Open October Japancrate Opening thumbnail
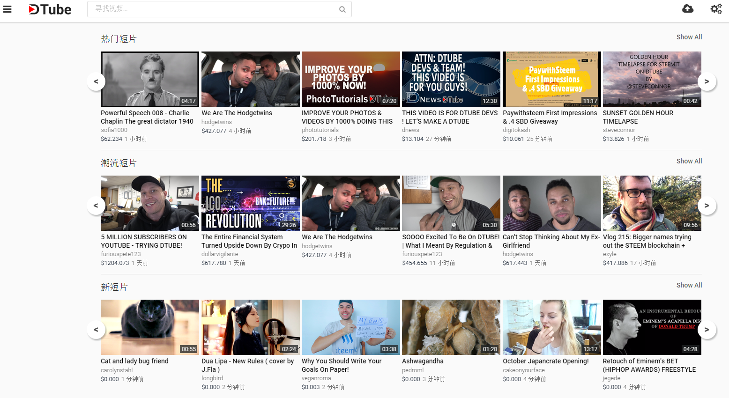The width and height of the screenshot is (729, 398). point(552,327)
